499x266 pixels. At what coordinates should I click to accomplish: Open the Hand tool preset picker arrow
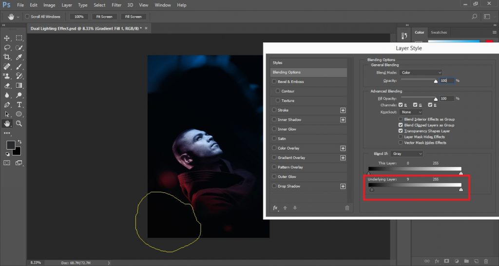[18, 17]
